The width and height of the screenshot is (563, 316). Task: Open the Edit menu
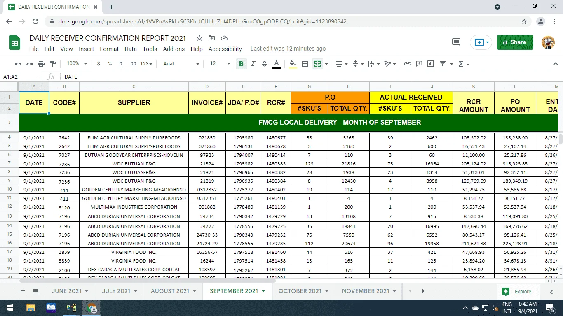tap(49, 49)
